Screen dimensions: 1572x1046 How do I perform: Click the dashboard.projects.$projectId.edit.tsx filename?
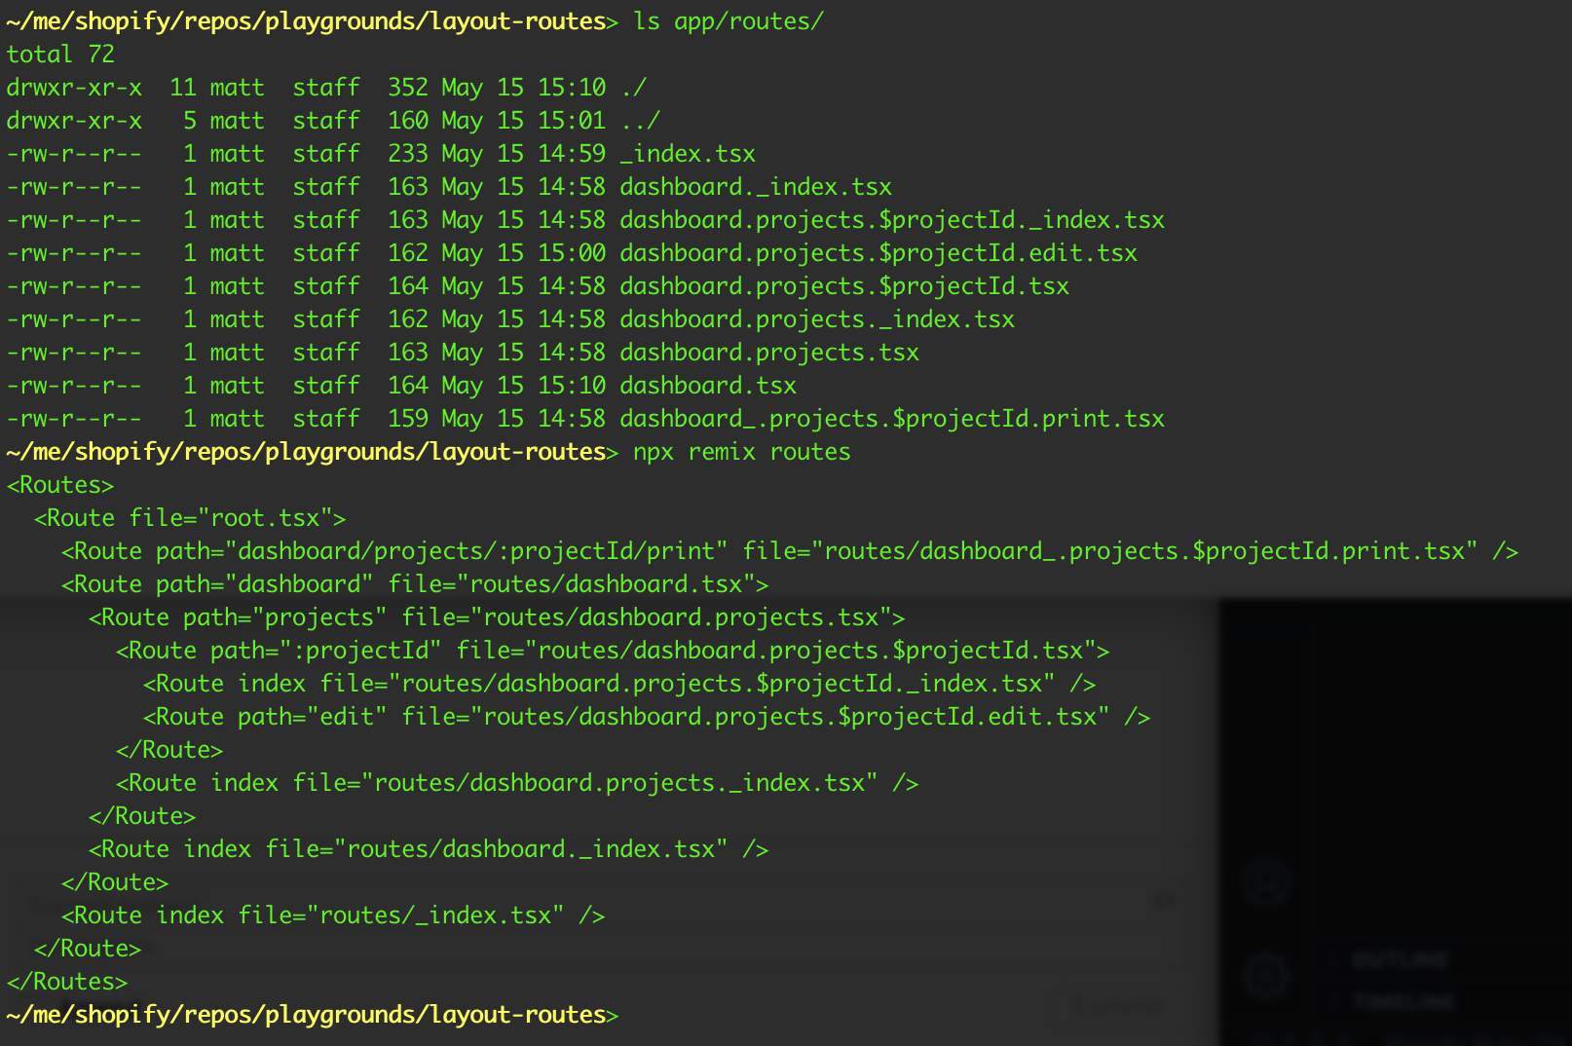coord(880,252)
